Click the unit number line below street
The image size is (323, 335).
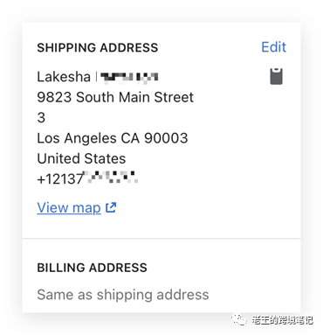coord(41,118)
